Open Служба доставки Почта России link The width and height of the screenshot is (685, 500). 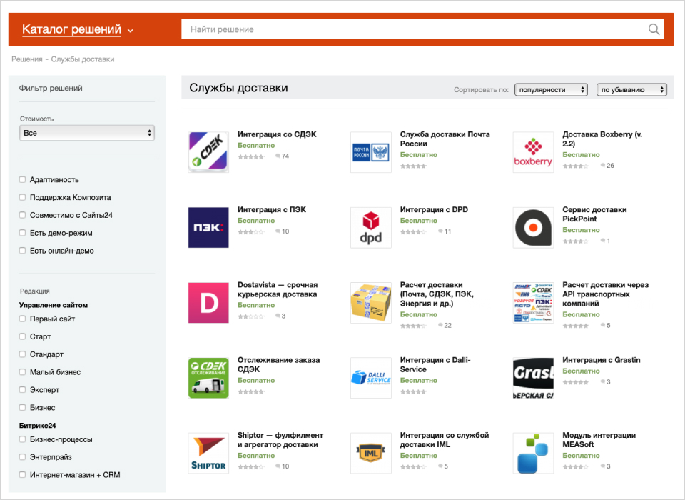(445, 139)
